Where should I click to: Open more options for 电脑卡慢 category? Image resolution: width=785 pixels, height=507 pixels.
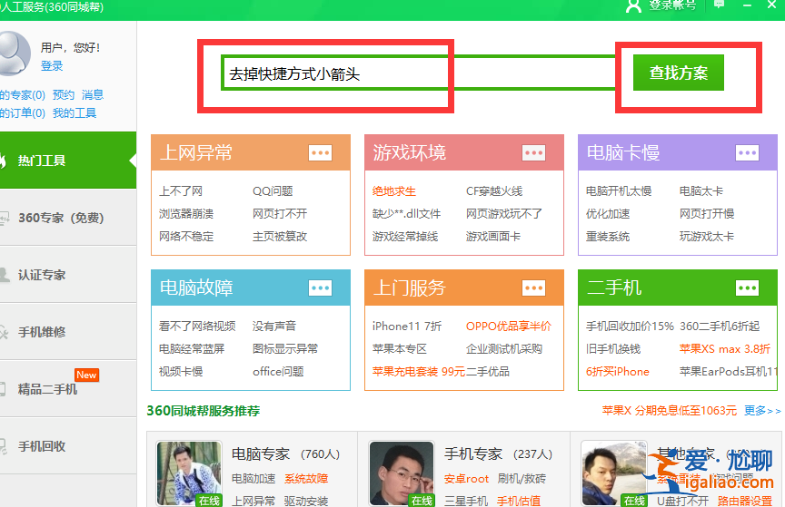pyautogui.click(x=747, y=152)
